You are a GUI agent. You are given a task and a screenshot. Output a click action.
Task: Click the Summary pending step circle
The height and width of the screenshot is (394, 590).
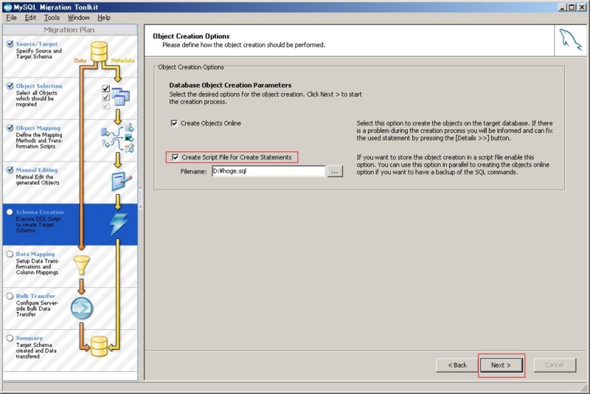click(10, 338)
